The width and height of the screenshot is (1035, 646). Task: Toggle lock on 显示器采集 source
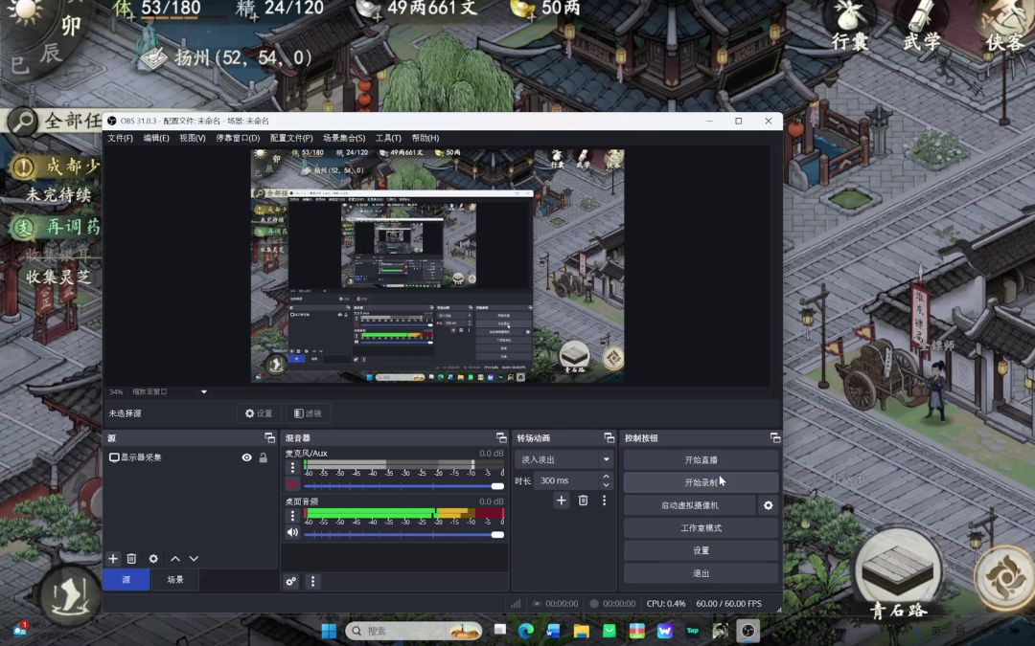pos(264,458)
